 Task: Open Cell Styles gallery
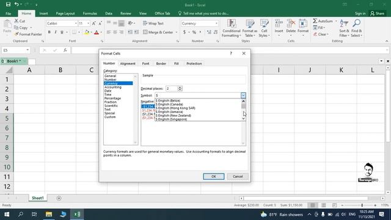(264, 28)
